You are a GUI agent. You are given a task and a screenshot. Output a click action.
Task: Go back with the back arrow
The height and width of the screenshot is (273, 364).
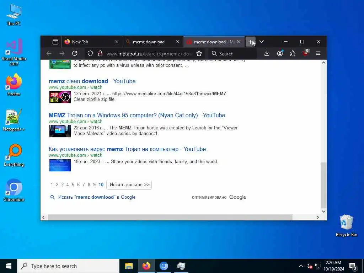49,53
